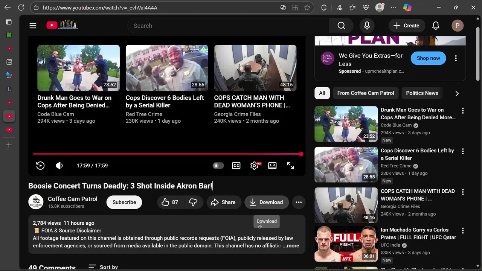The width and height of the screenshot is (482, 271).
Task: Open the notifications bell
Action: (436, 26)
